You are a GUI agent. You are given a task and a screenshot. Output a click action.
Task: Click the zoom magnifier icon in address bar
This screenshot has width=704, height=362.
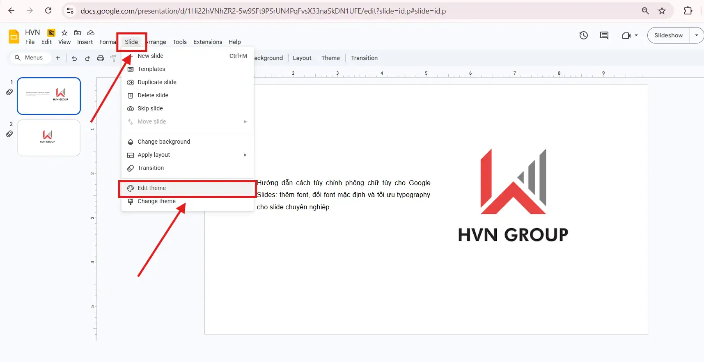[x=645, y=11]
